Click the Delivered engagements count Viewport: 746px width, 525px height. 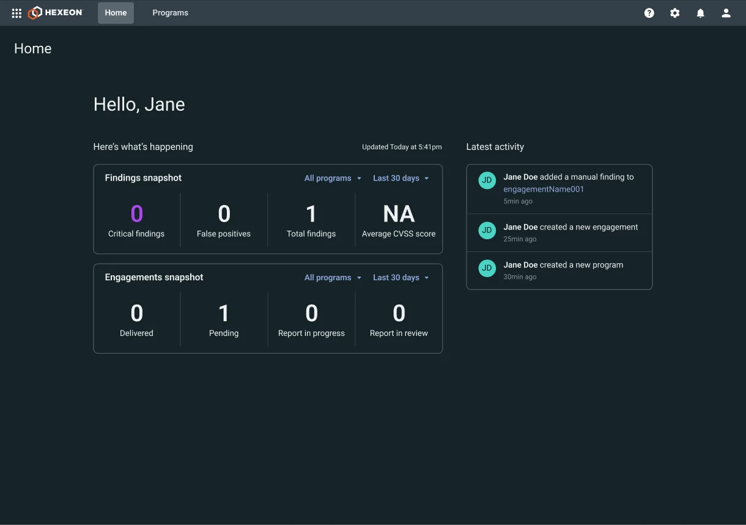pyautogui.click(x=136, y=313)
